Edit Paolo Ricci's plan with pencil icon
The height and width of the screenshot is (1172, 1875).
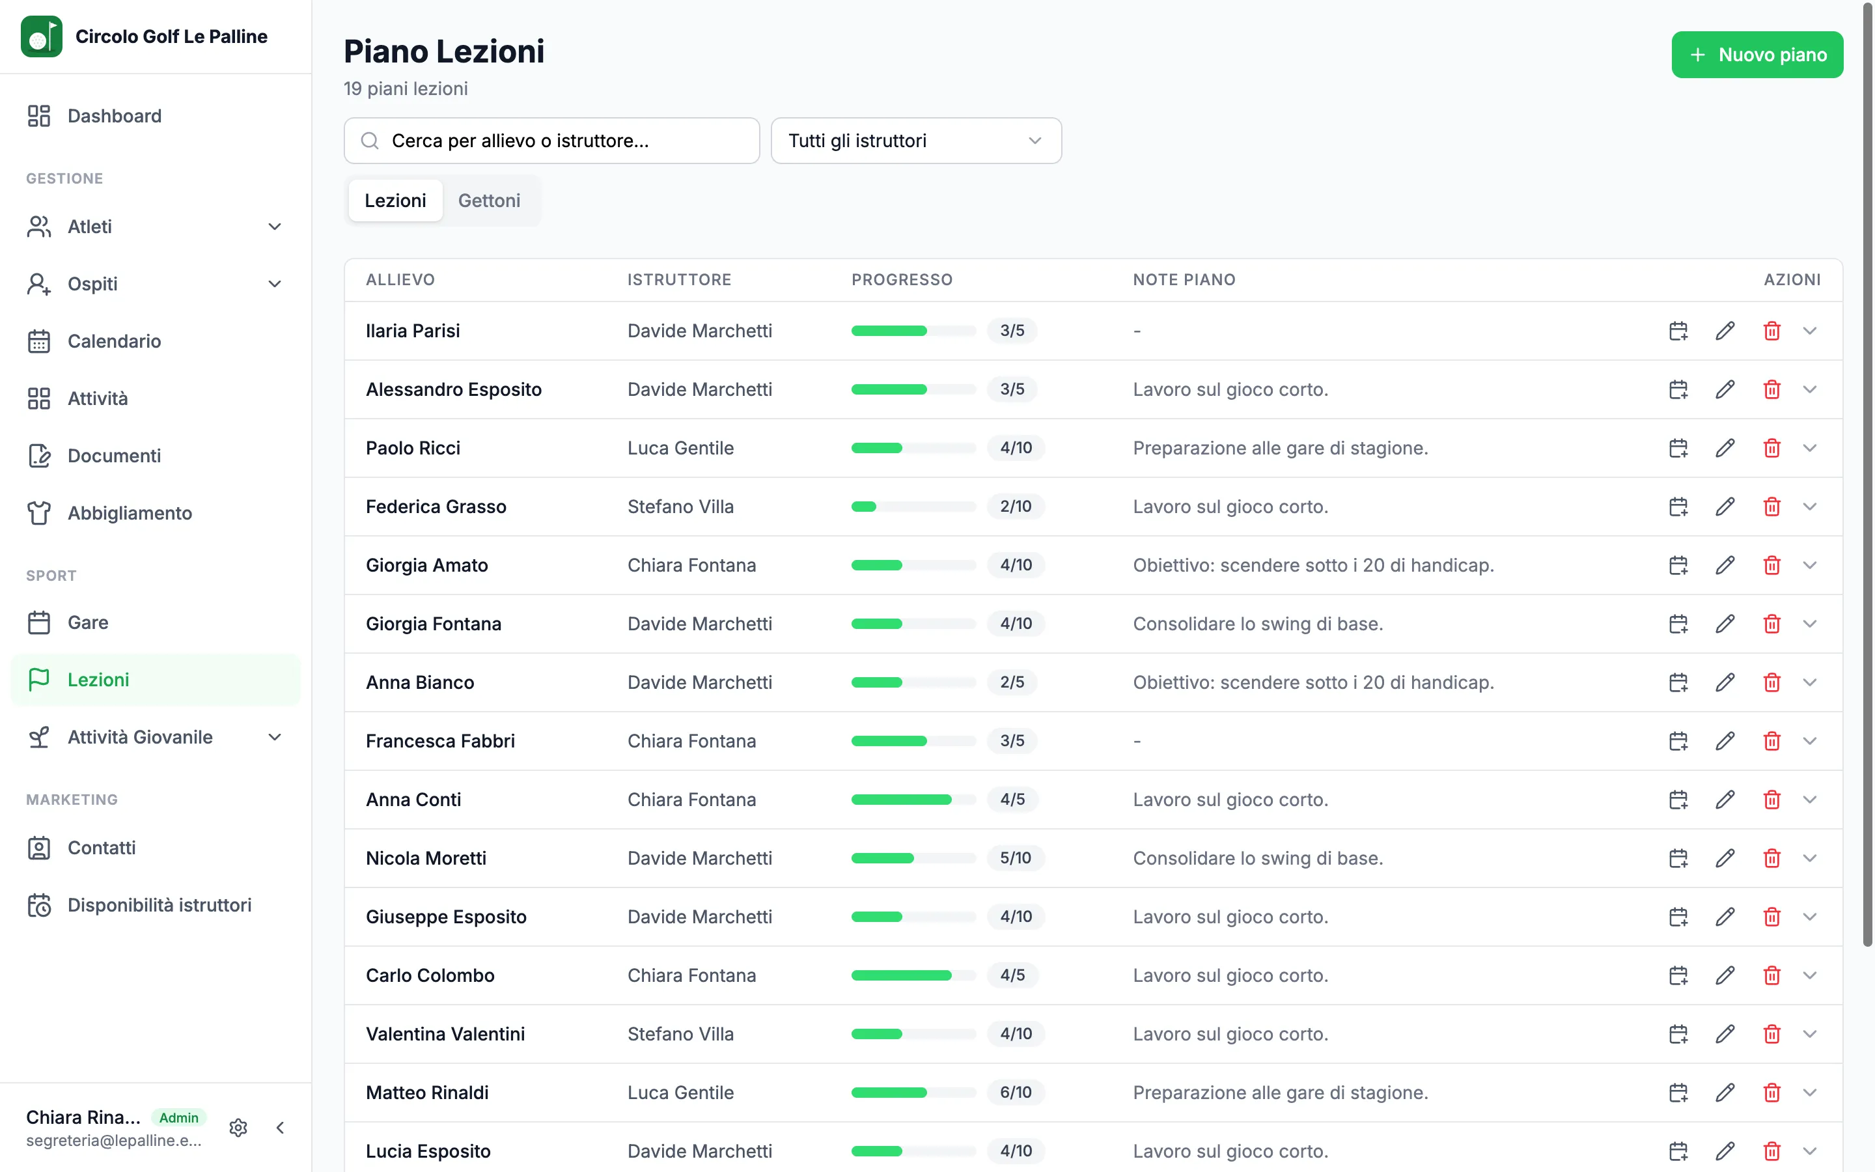pos(1725,448)
